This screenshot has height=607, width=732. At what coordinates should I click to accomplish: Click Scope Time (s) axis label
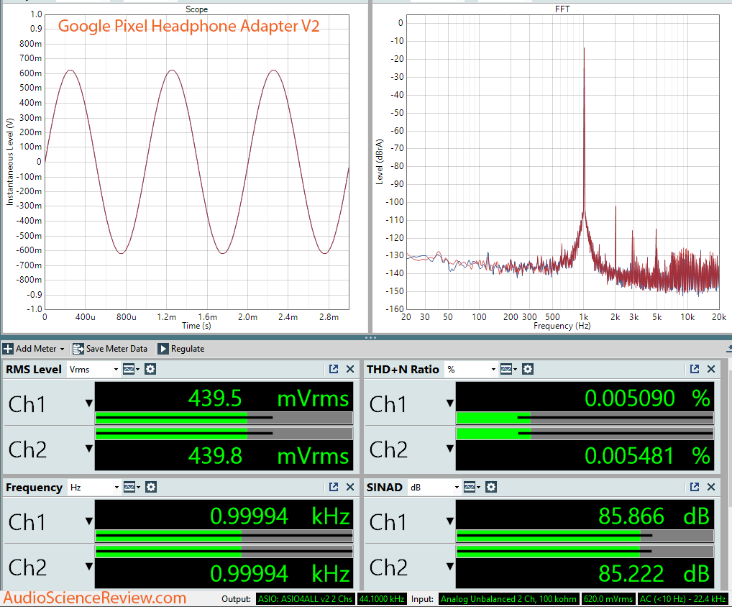click(196, 326)
